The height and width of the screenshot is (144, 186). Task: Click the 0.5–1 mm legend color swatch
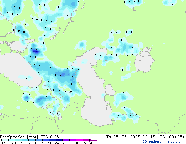(x=12, y=140)
